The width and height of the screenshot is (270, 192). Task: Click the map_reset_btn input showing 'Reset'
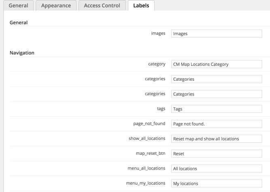coord(216,154)
